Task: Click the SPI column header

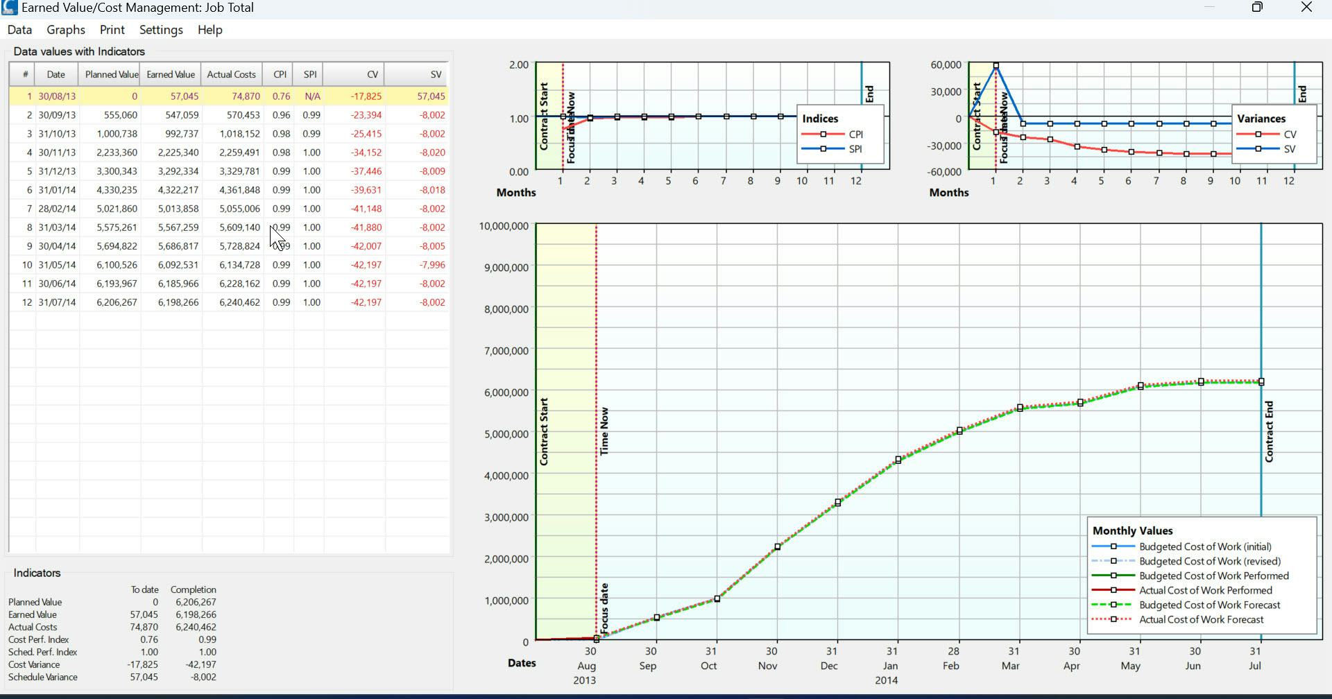Action: [309, 74]
